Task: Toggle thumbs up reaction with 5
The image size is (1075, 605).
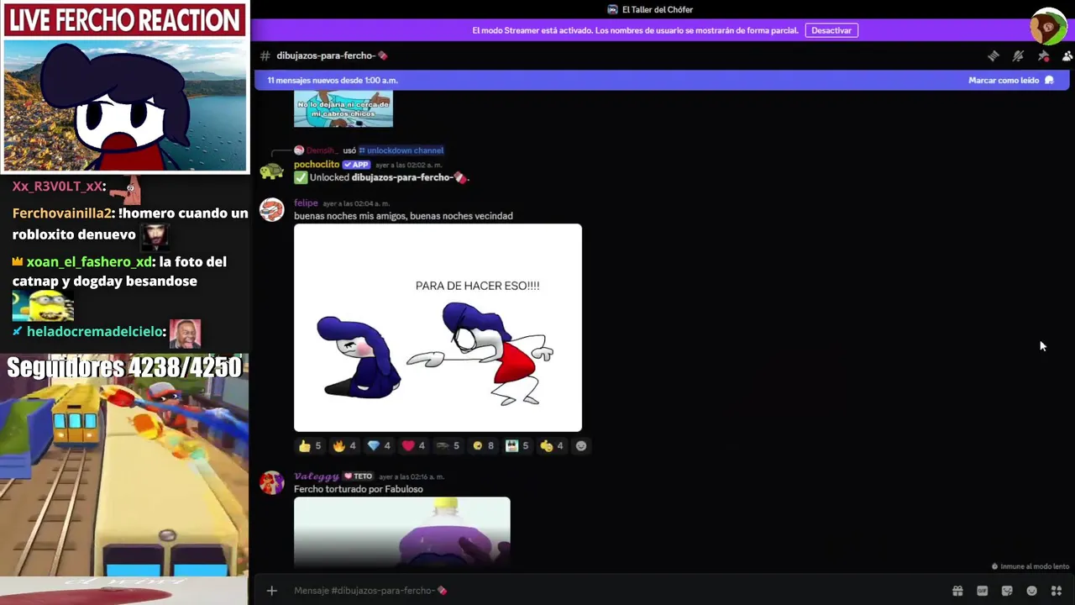Action: [310, 446]
